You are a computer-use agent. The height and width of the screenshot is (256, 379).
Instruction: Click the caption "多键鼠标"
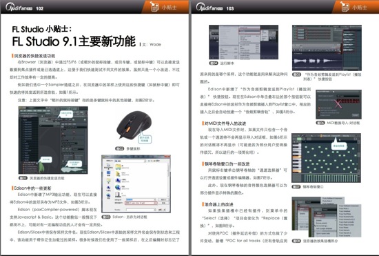[133, 149]
